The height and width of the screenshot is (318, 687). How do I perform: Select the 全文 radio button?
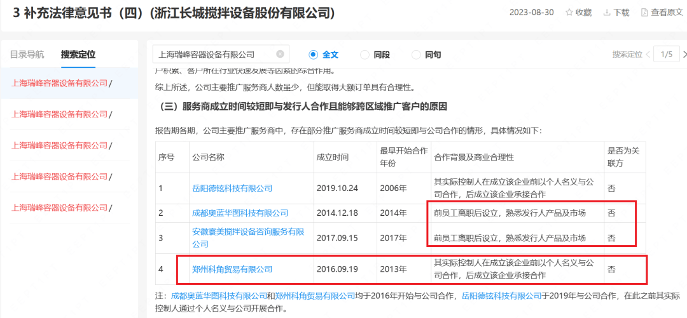(313, 55)
